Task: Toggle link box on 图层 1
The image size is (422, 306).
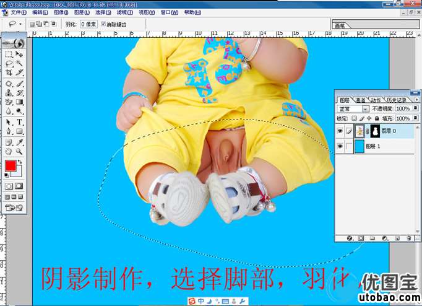Action: pyautogui.click(x=349, y=146)
